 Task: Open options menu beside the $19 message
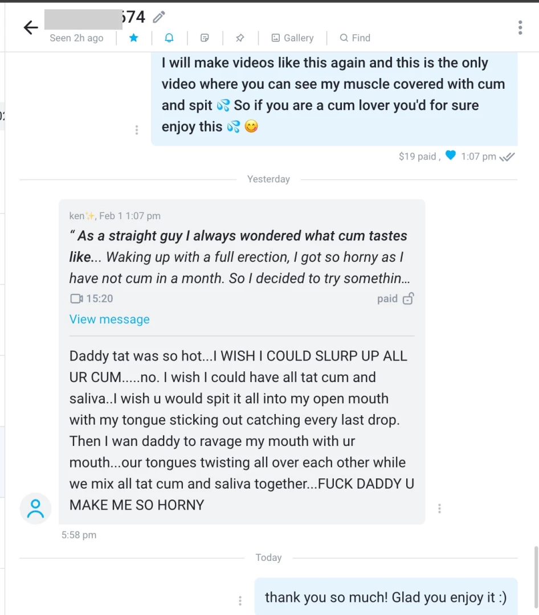point(137,130)
